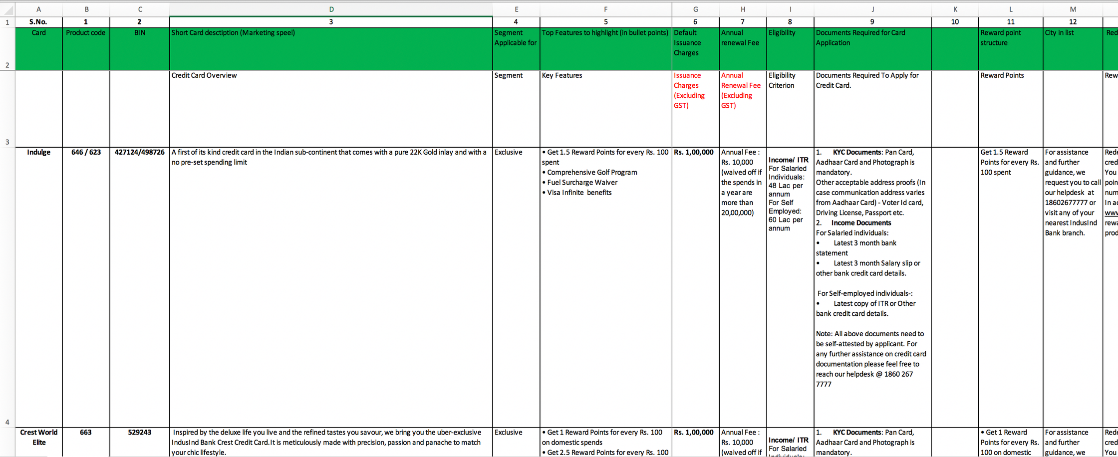Click 'Segment Applicable for' header cell
This screenshot has height=457, width=1118.
[516, 49]
